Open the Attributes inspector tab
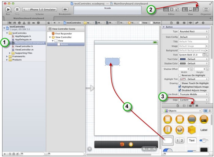Screen dimensions: 214x157 coord(190,23)
